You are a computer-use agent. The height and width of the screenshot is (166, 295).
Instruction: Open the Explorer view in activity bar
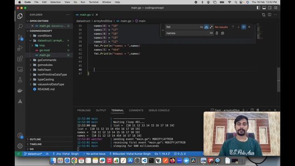20,16
